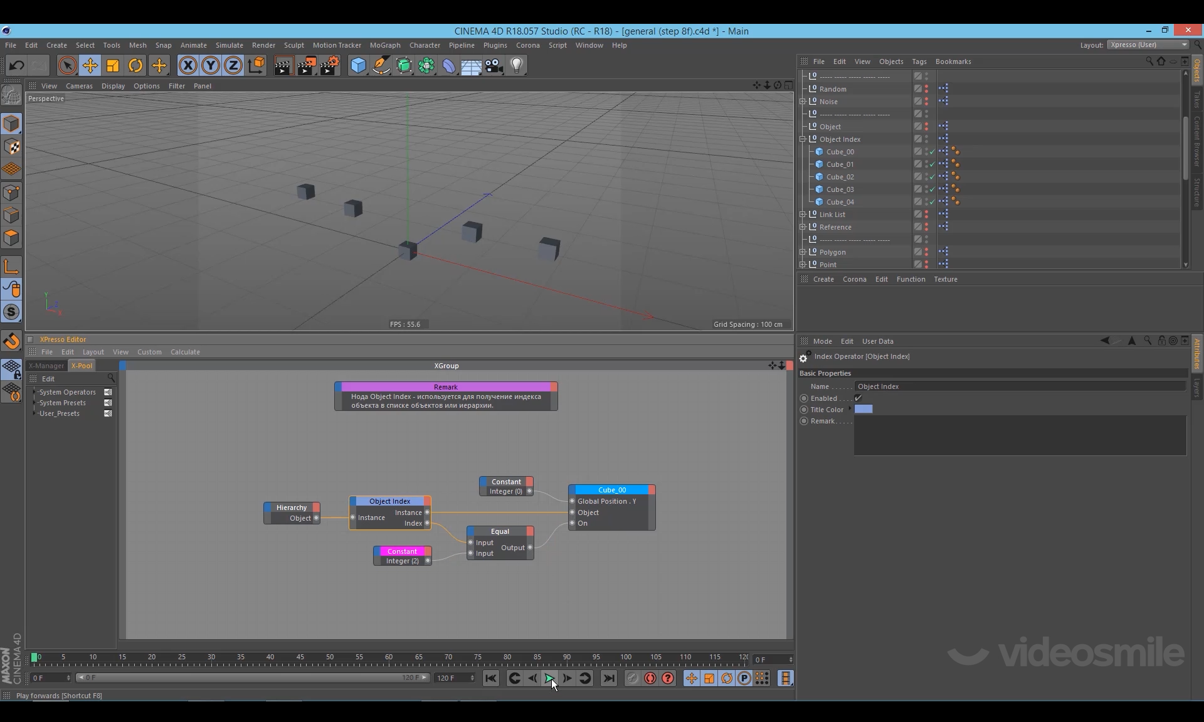The height and width of the screenshot is (722, 1204).
Task: Select the Move tool in top toolbar
Action: click(90, 65)
